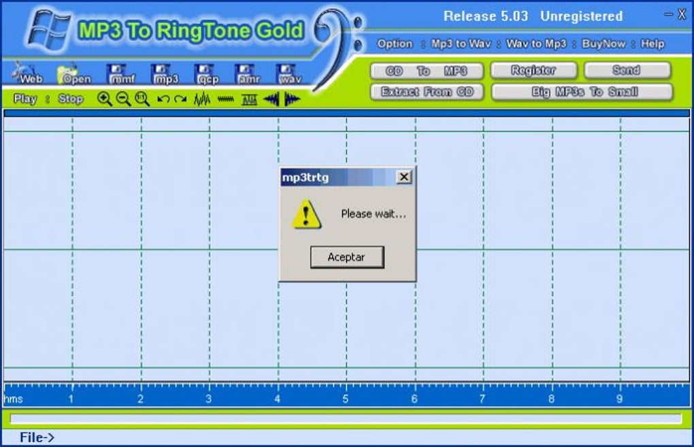Screen dimensions: 694x447
Task: Click the progress bar above File->
Action: coord(346,418)
